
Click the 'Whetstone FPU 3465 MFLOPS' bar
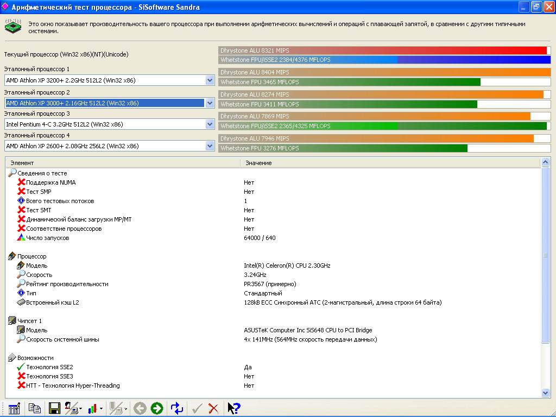pyautogui.click(x=384, y=82)
